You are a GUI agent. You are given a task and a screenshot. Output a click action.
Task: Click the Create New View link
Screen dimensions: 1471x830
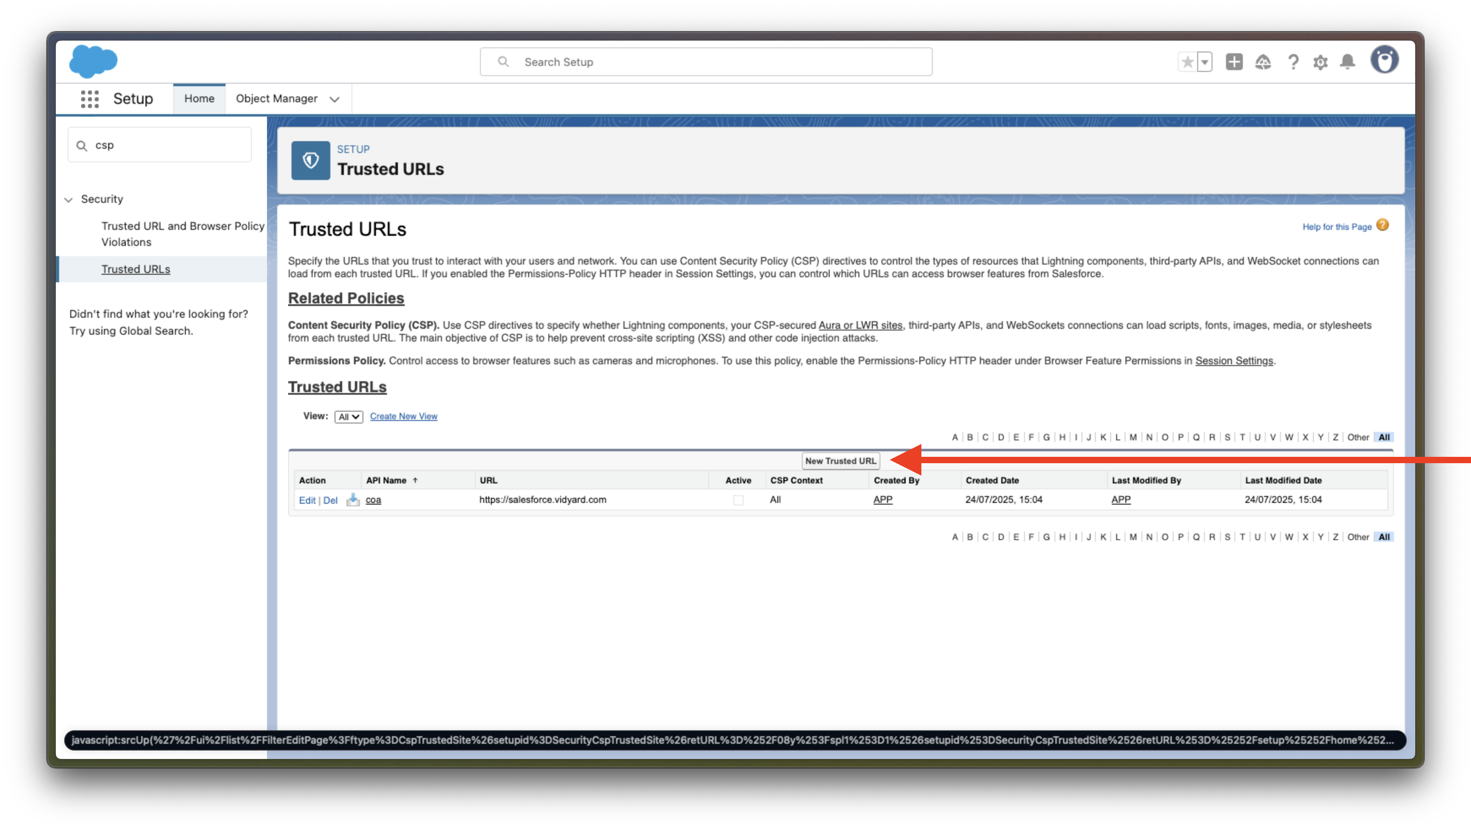point(403,416)
